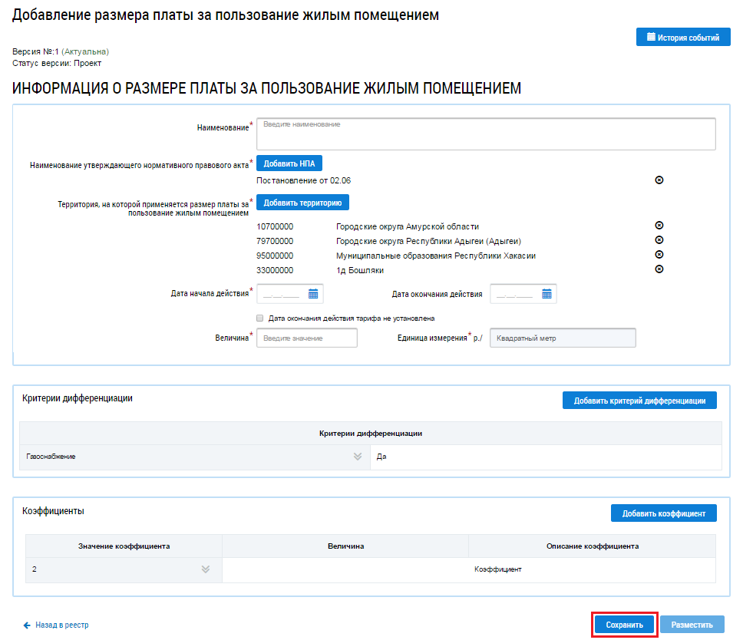Click the Величина value input
743x640 pixels.
click(306, 338)
